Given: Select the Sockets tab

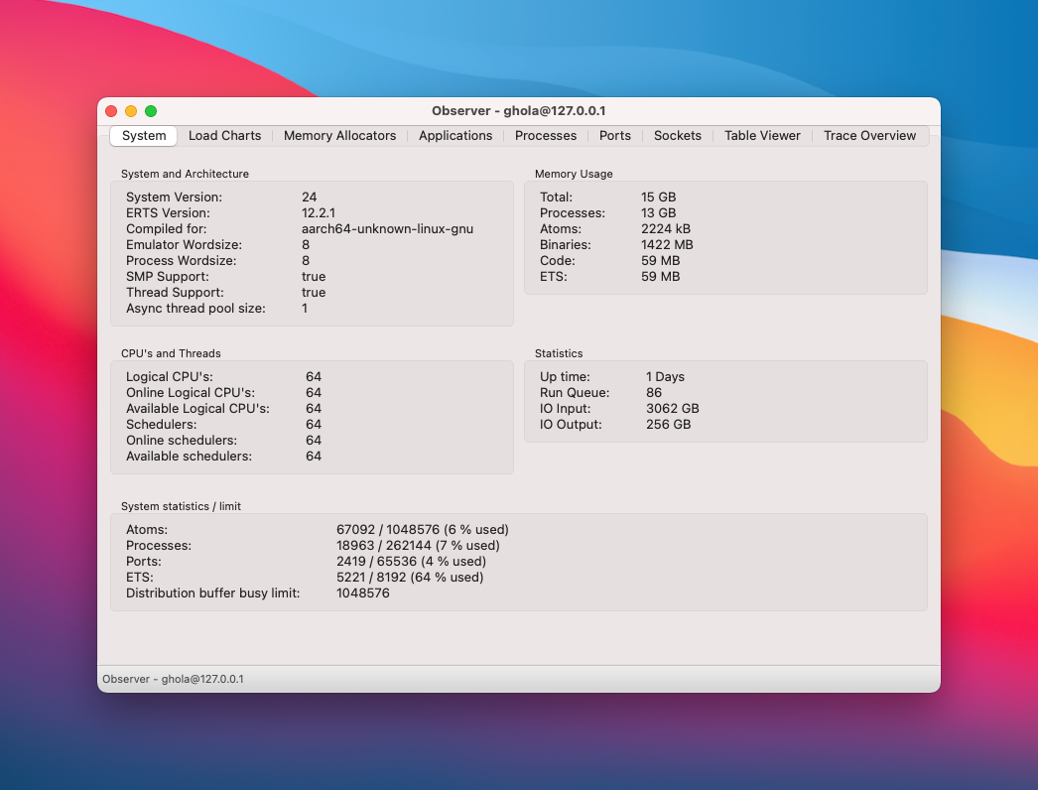Looking at the screenshot, I should click(677, 136).
